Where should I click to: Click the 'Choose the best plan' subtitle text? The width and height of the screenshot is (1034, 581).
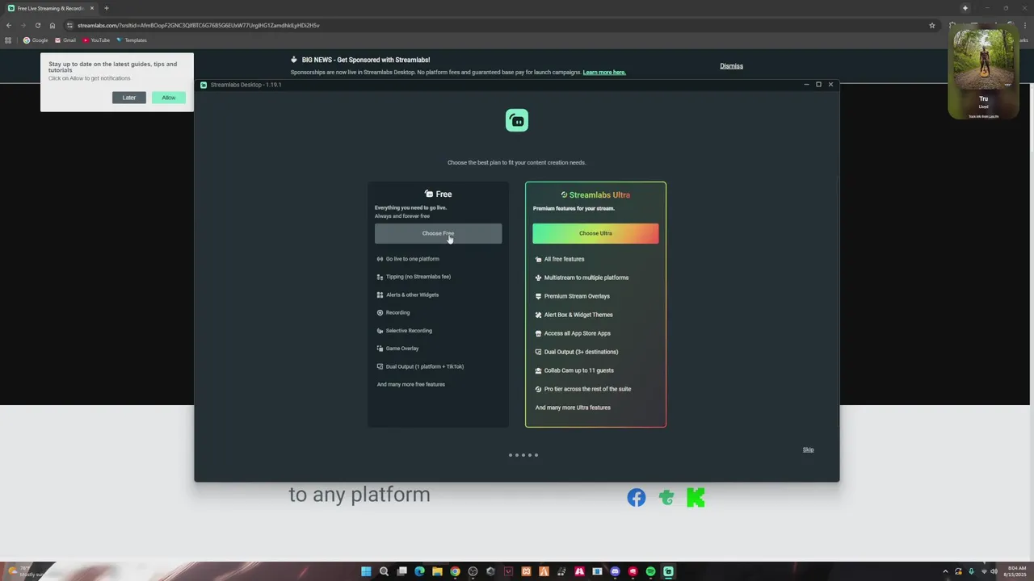517,162
